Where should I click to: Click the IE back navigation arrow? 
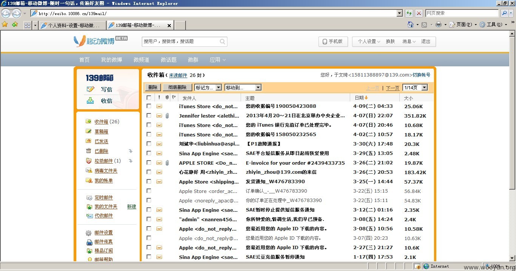[x=6, y=13]
